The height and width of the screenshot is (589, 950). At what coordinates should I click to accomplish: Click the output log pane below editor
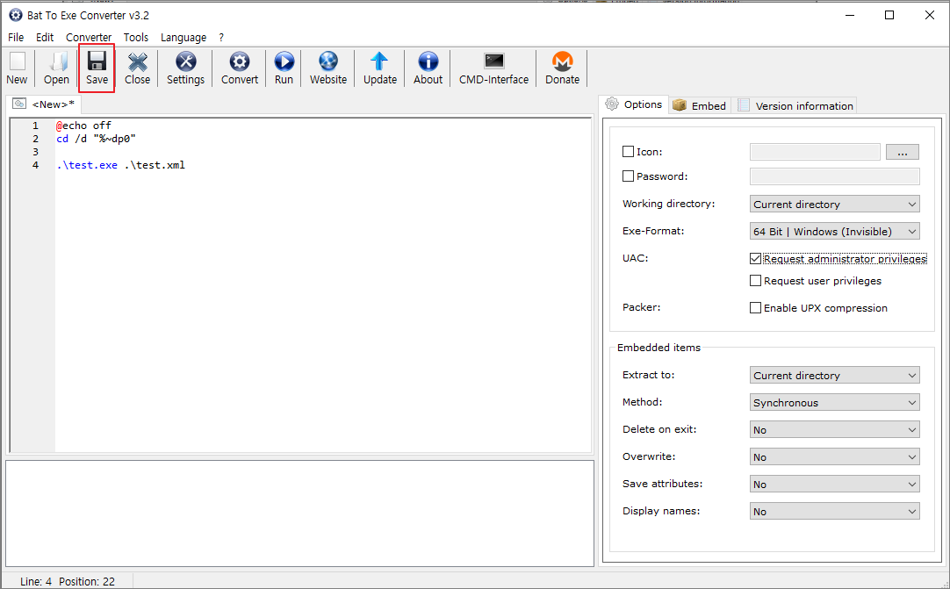click(300, 514)
